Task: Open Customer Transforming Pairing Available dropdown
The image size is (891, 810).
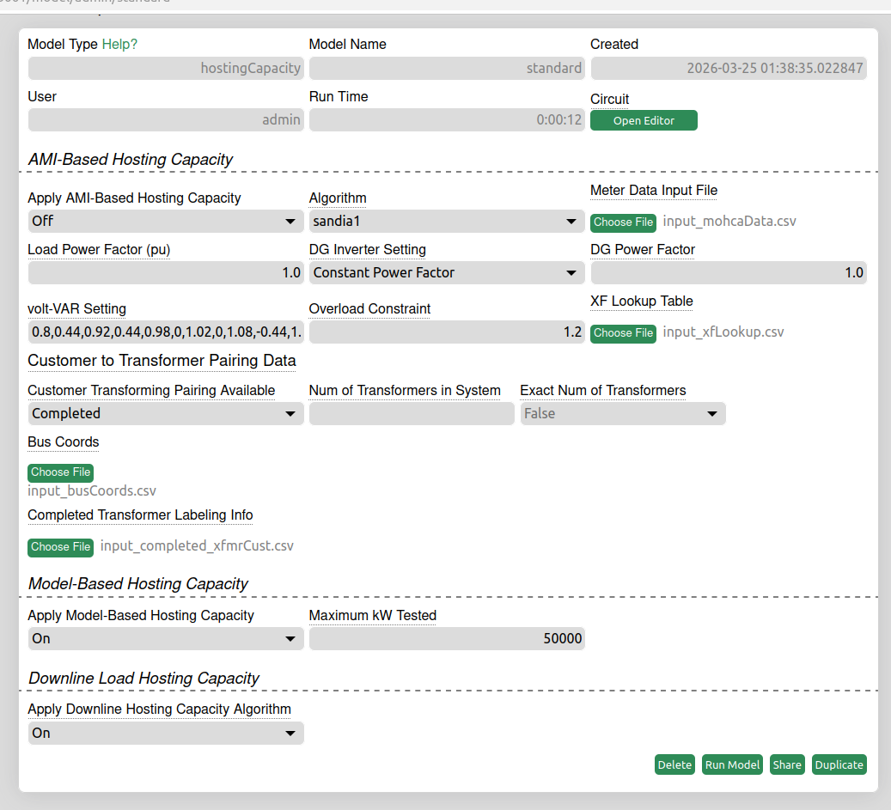Action: (166, 413)
